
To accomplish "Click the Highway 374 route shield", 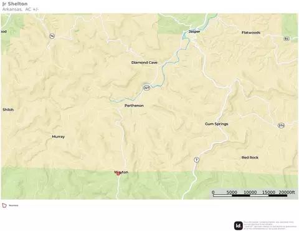I will [x=281, y=125].
